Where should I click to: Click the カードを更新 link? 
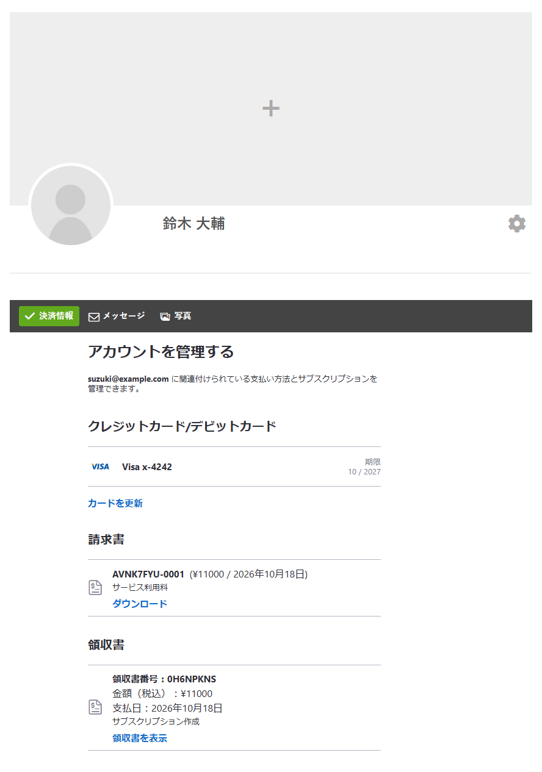click(x=115, y=503)
